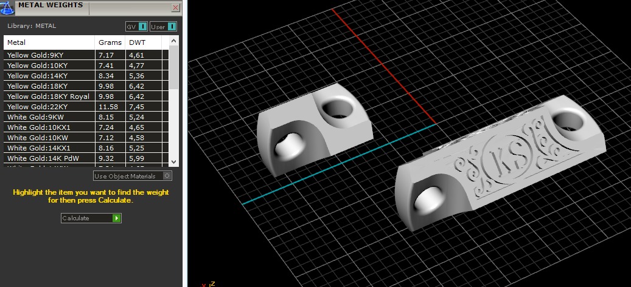Toggle the User library switch
This screenshot has width=631, height=287.
[x=164, y=27]
